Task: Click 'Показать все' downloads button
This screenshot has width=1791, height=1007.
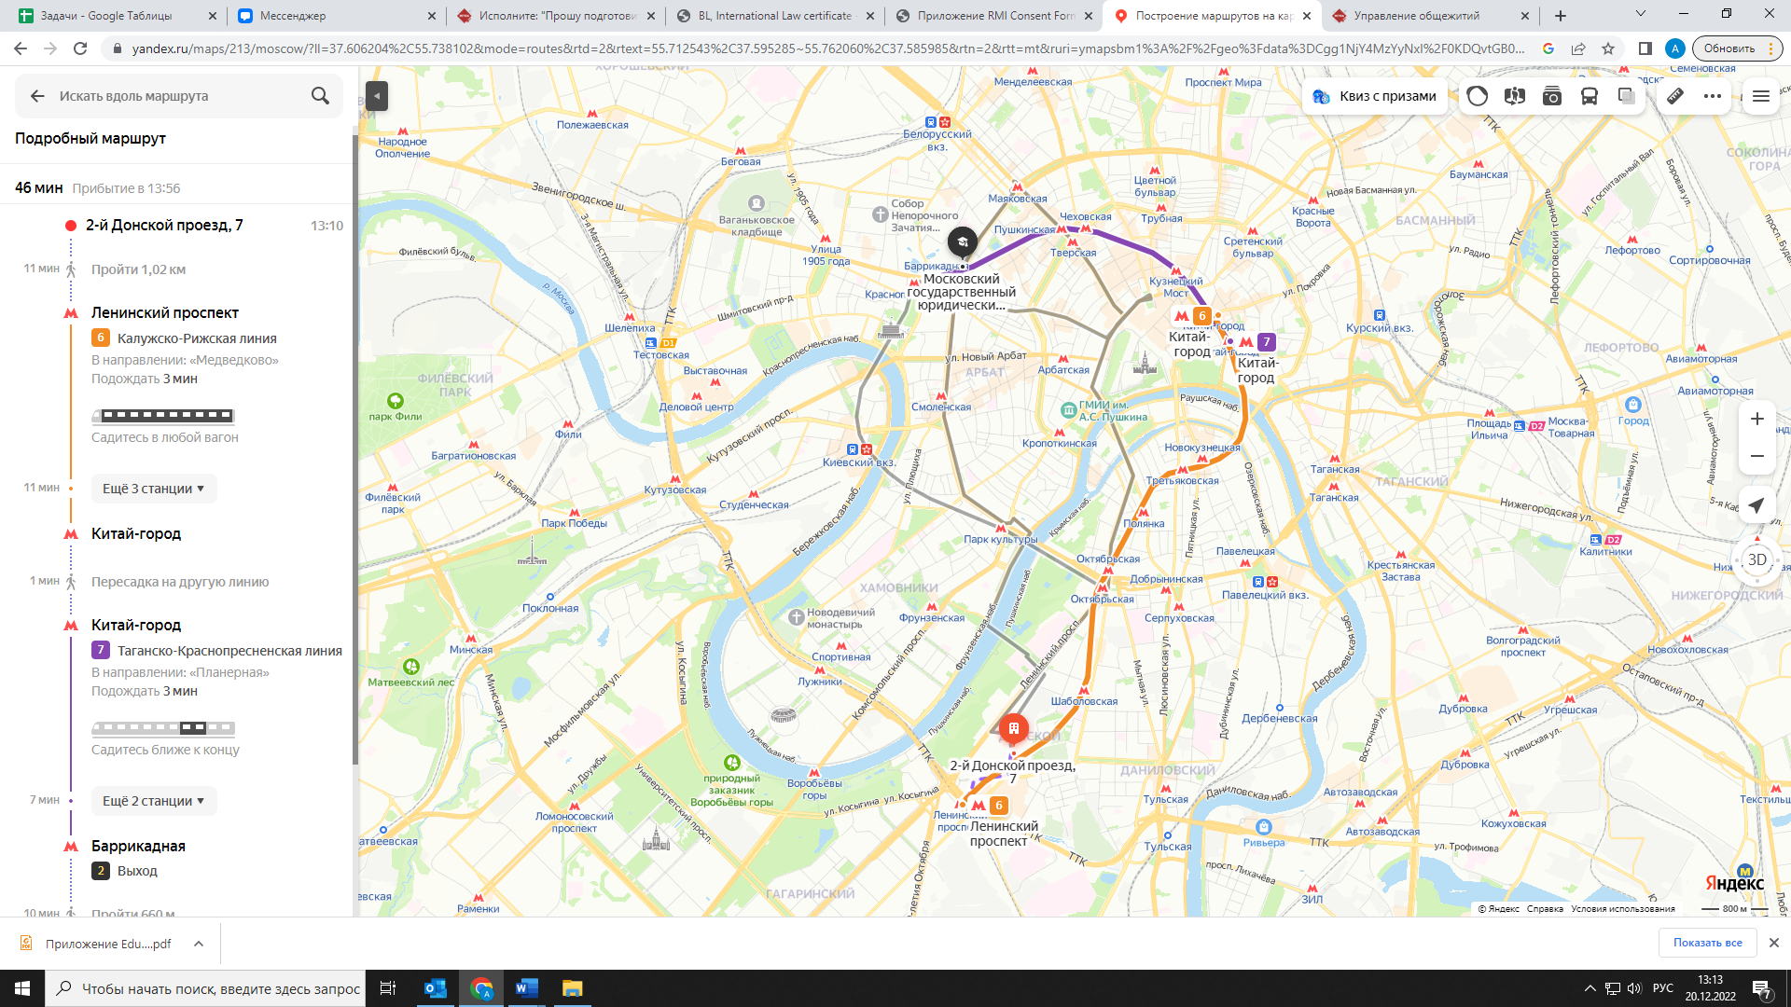Action: coord(1707,943)
